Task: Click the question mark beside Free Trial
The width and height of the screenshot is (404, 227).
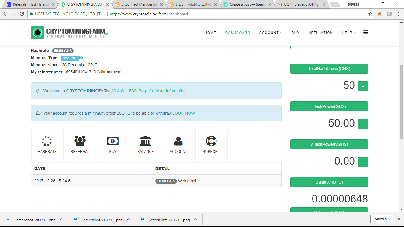Action: pos(81,58)
